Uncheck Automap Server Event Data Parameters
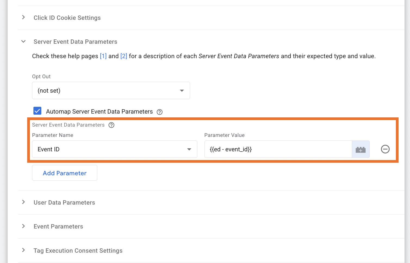Viewport: 410px width, 263px height. click(x=37, y=111)
